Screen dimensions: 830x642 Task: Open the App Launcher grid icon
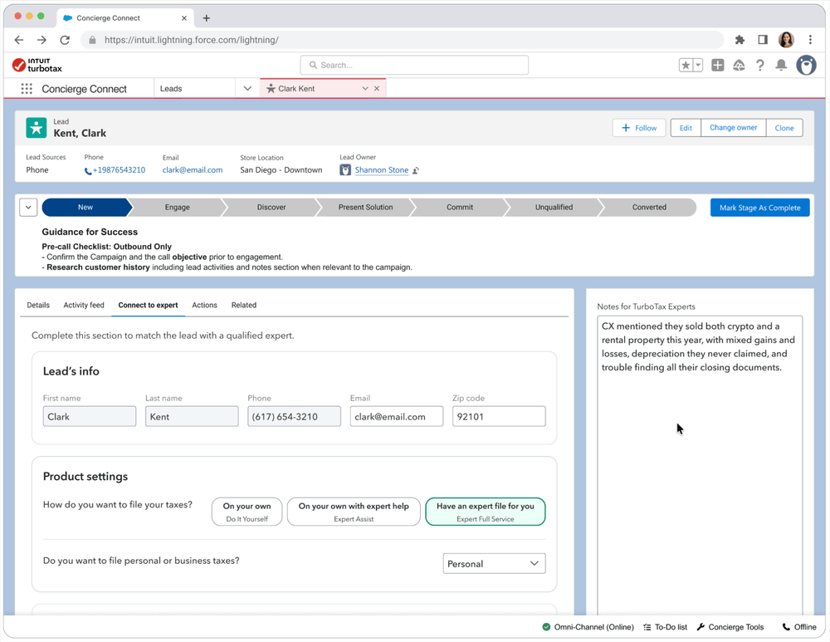[27, 89]
